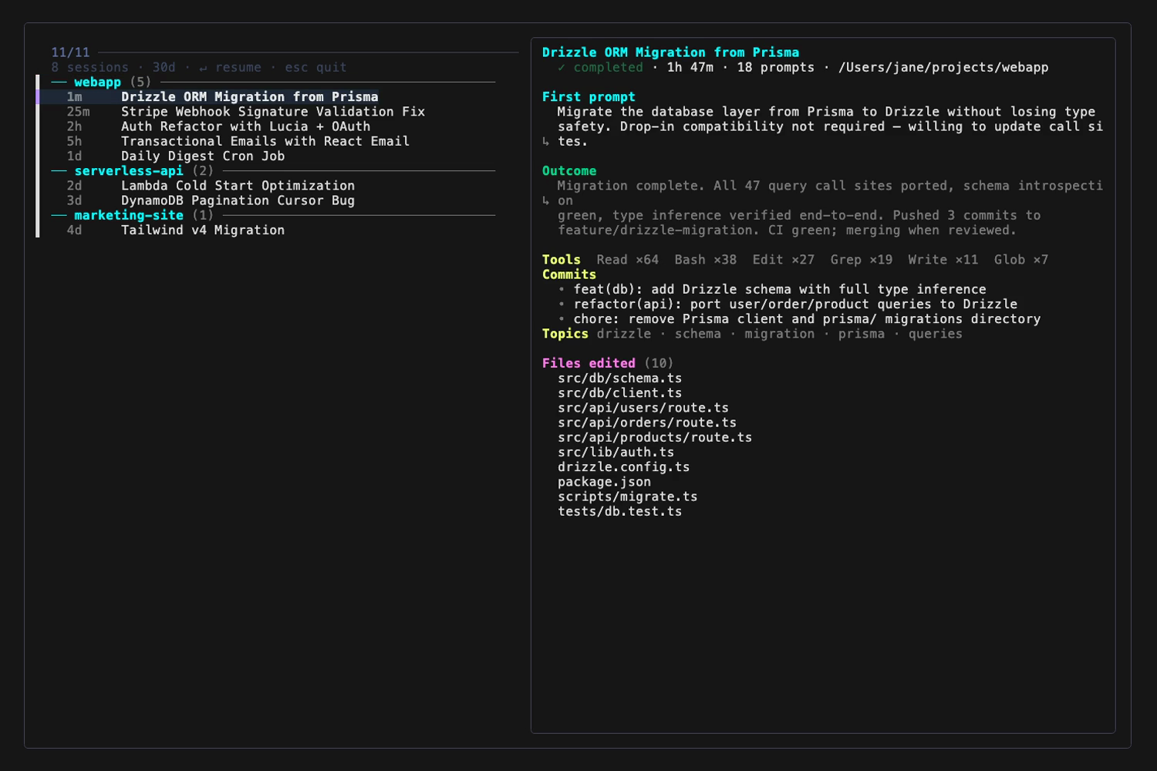Image resolution: width=1157 pixels, height=771 pixels.
Task: Click the scripts/migrate.ts file entry
Action: pyautogui.click(x=627, y=497)
